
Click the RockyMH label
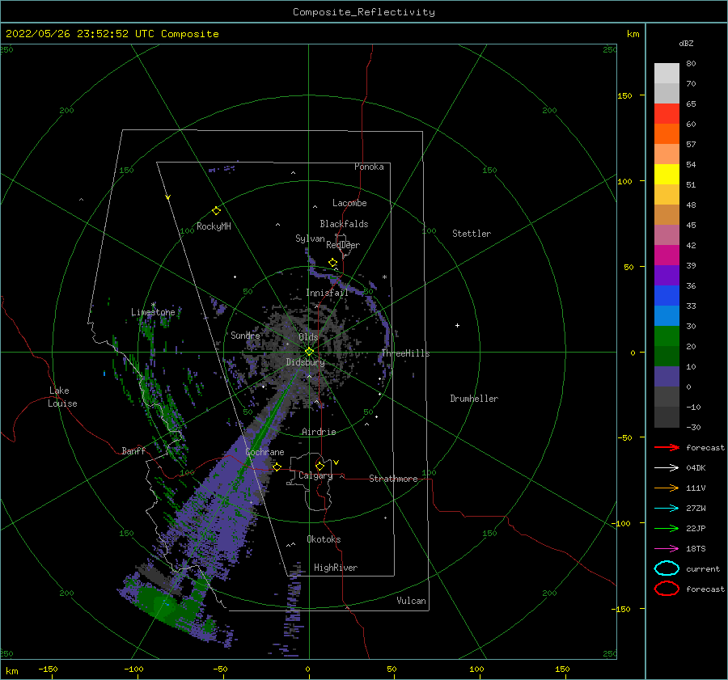click(214, 226)
